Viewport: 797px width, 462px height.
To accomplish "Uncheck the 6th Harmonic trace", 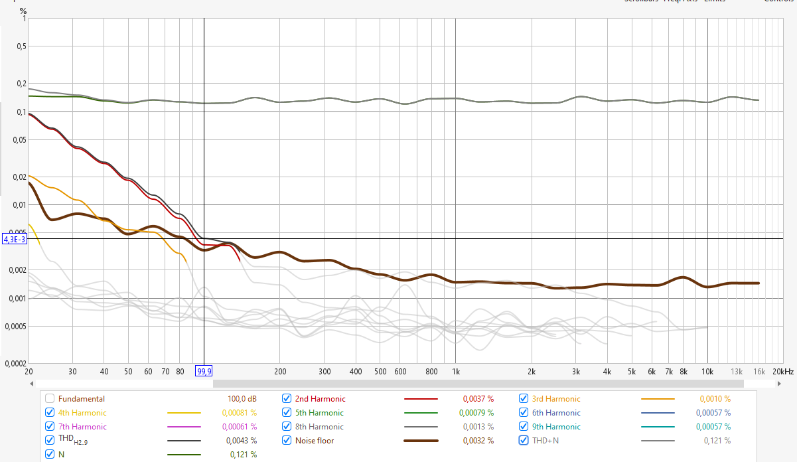I will (524, 413).
